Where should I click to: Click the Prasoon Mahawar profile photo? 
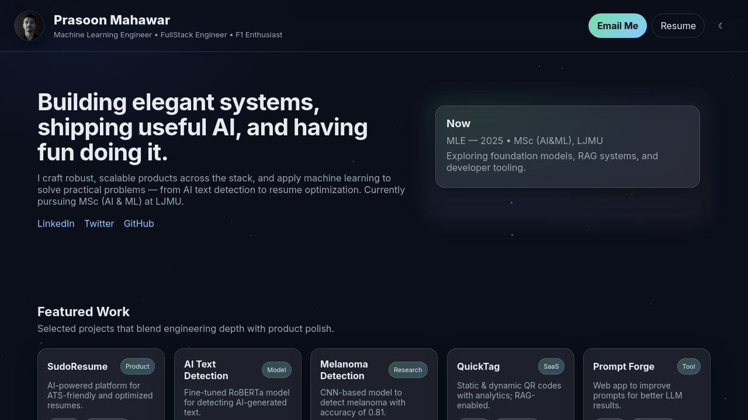(x=29, y=26)
